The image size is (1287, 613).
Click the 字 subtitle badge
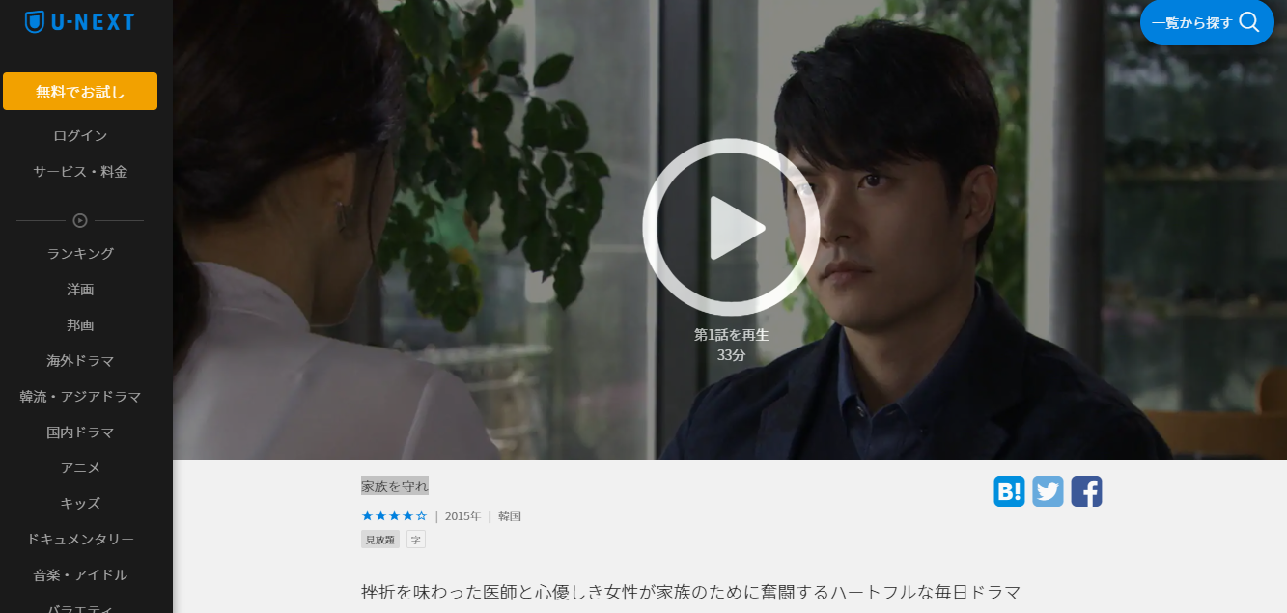point(416,540)
